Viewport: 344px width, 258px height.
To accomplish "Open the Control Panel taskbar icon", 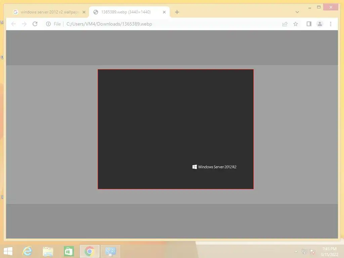I will point(110,251).
